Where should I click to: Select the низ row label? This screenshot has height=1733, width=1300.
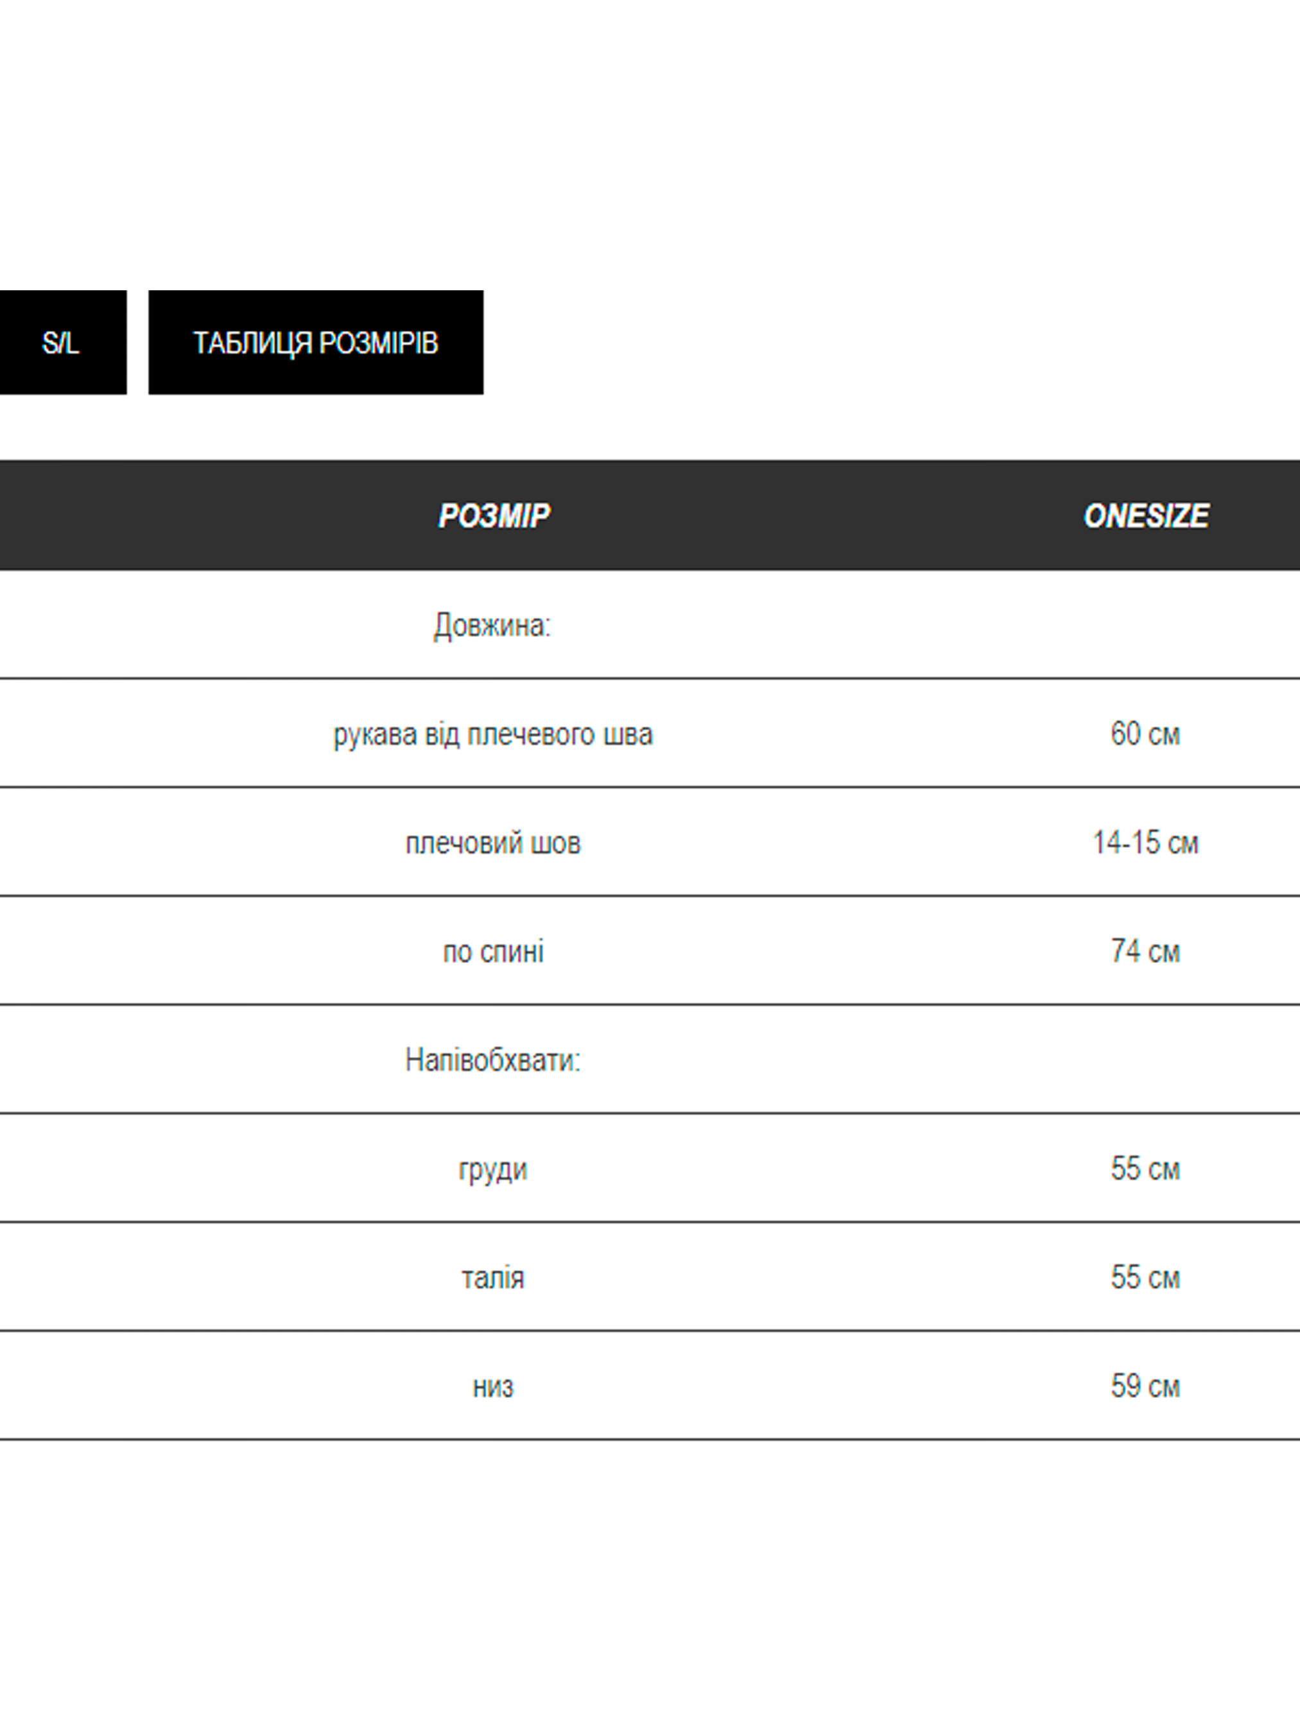point(493,1386)
